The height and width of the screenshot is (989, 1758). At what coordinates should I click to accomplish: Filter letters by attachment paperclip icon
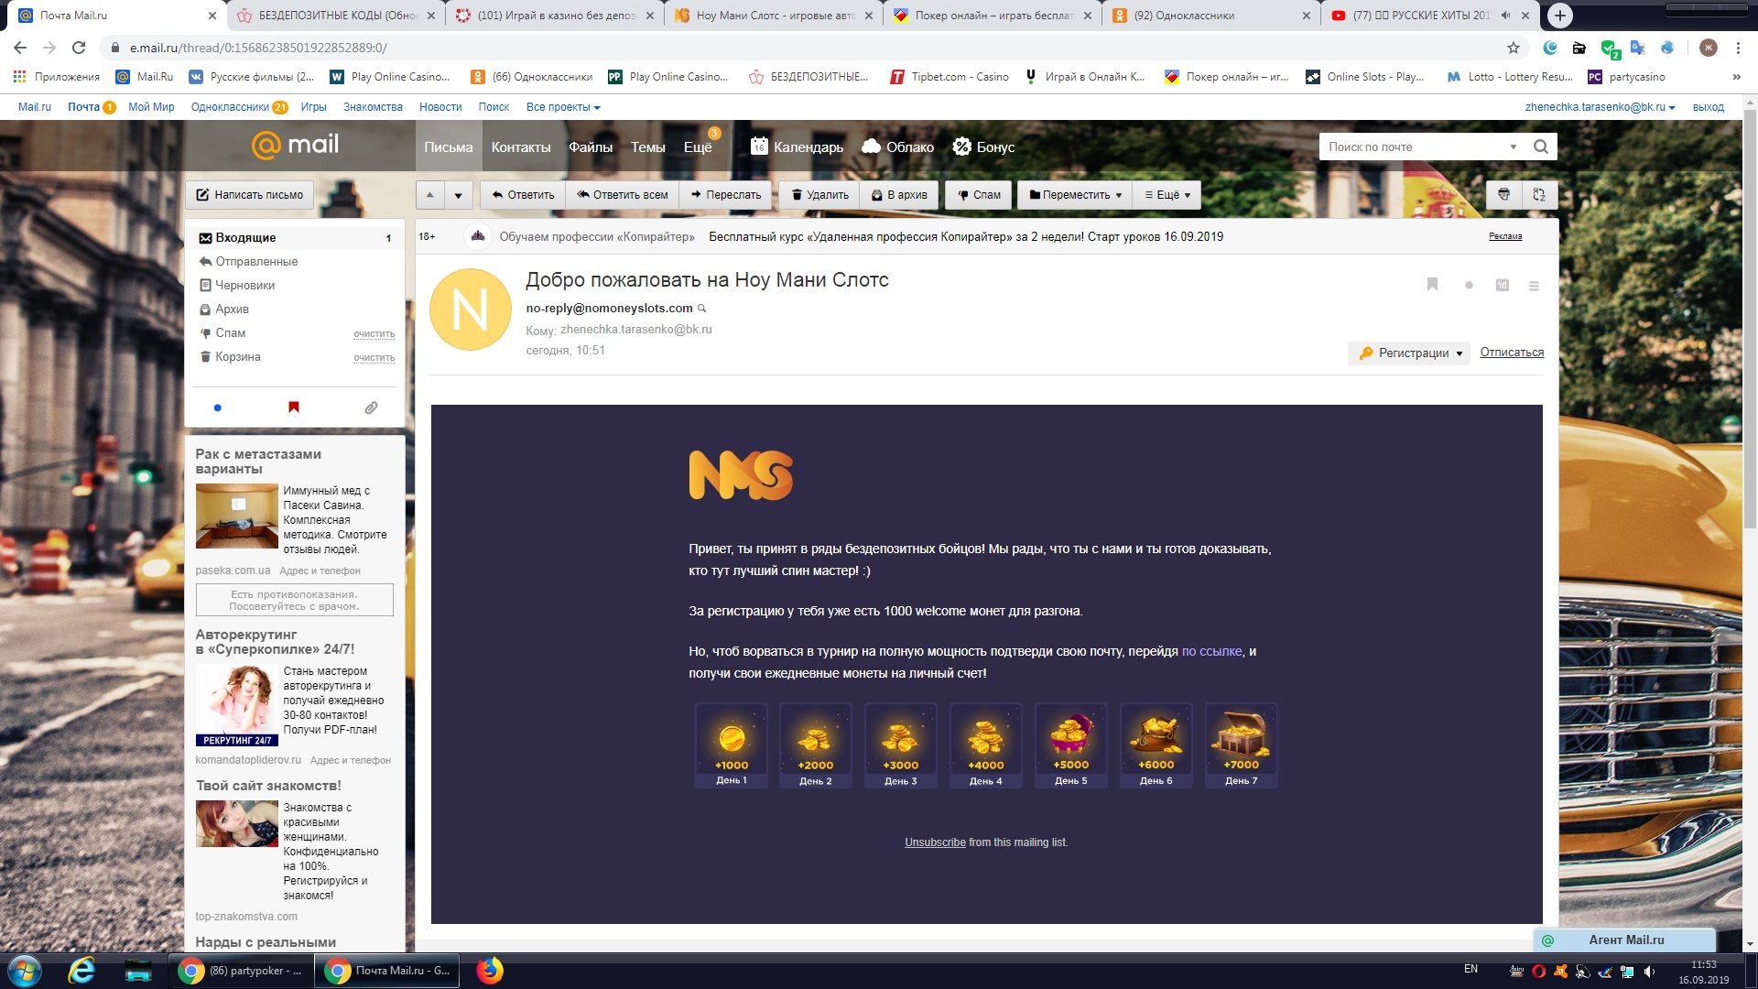[371, 408]
